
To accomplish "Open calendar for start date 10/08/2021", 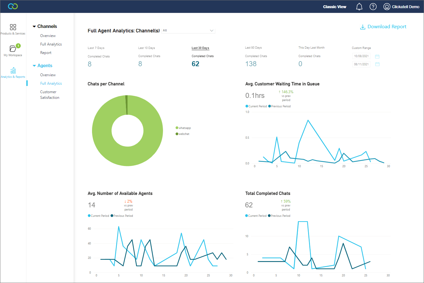I will (x=377, y=56).
